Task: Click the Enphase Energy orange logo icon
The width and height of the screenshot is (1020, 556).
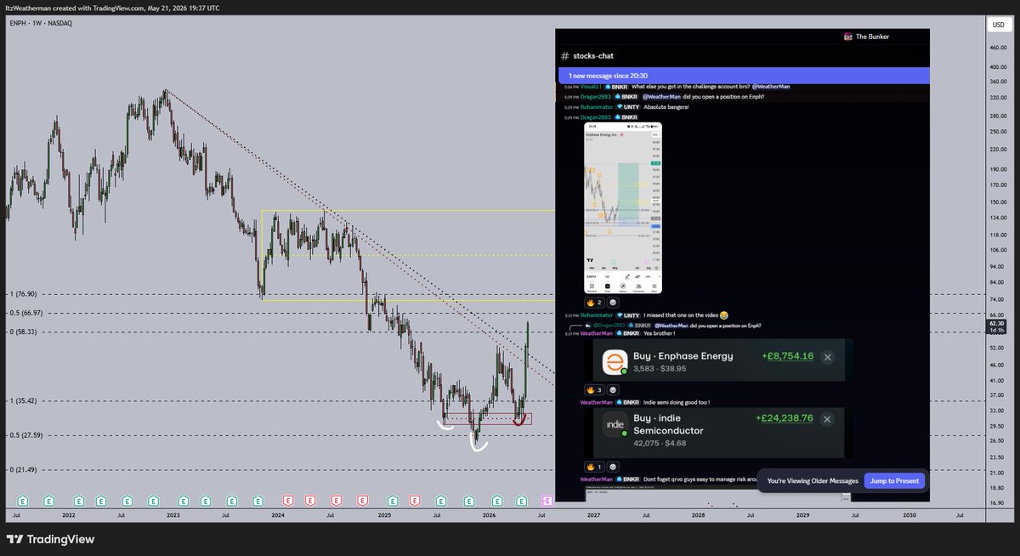Action: (x=615, y=363)
